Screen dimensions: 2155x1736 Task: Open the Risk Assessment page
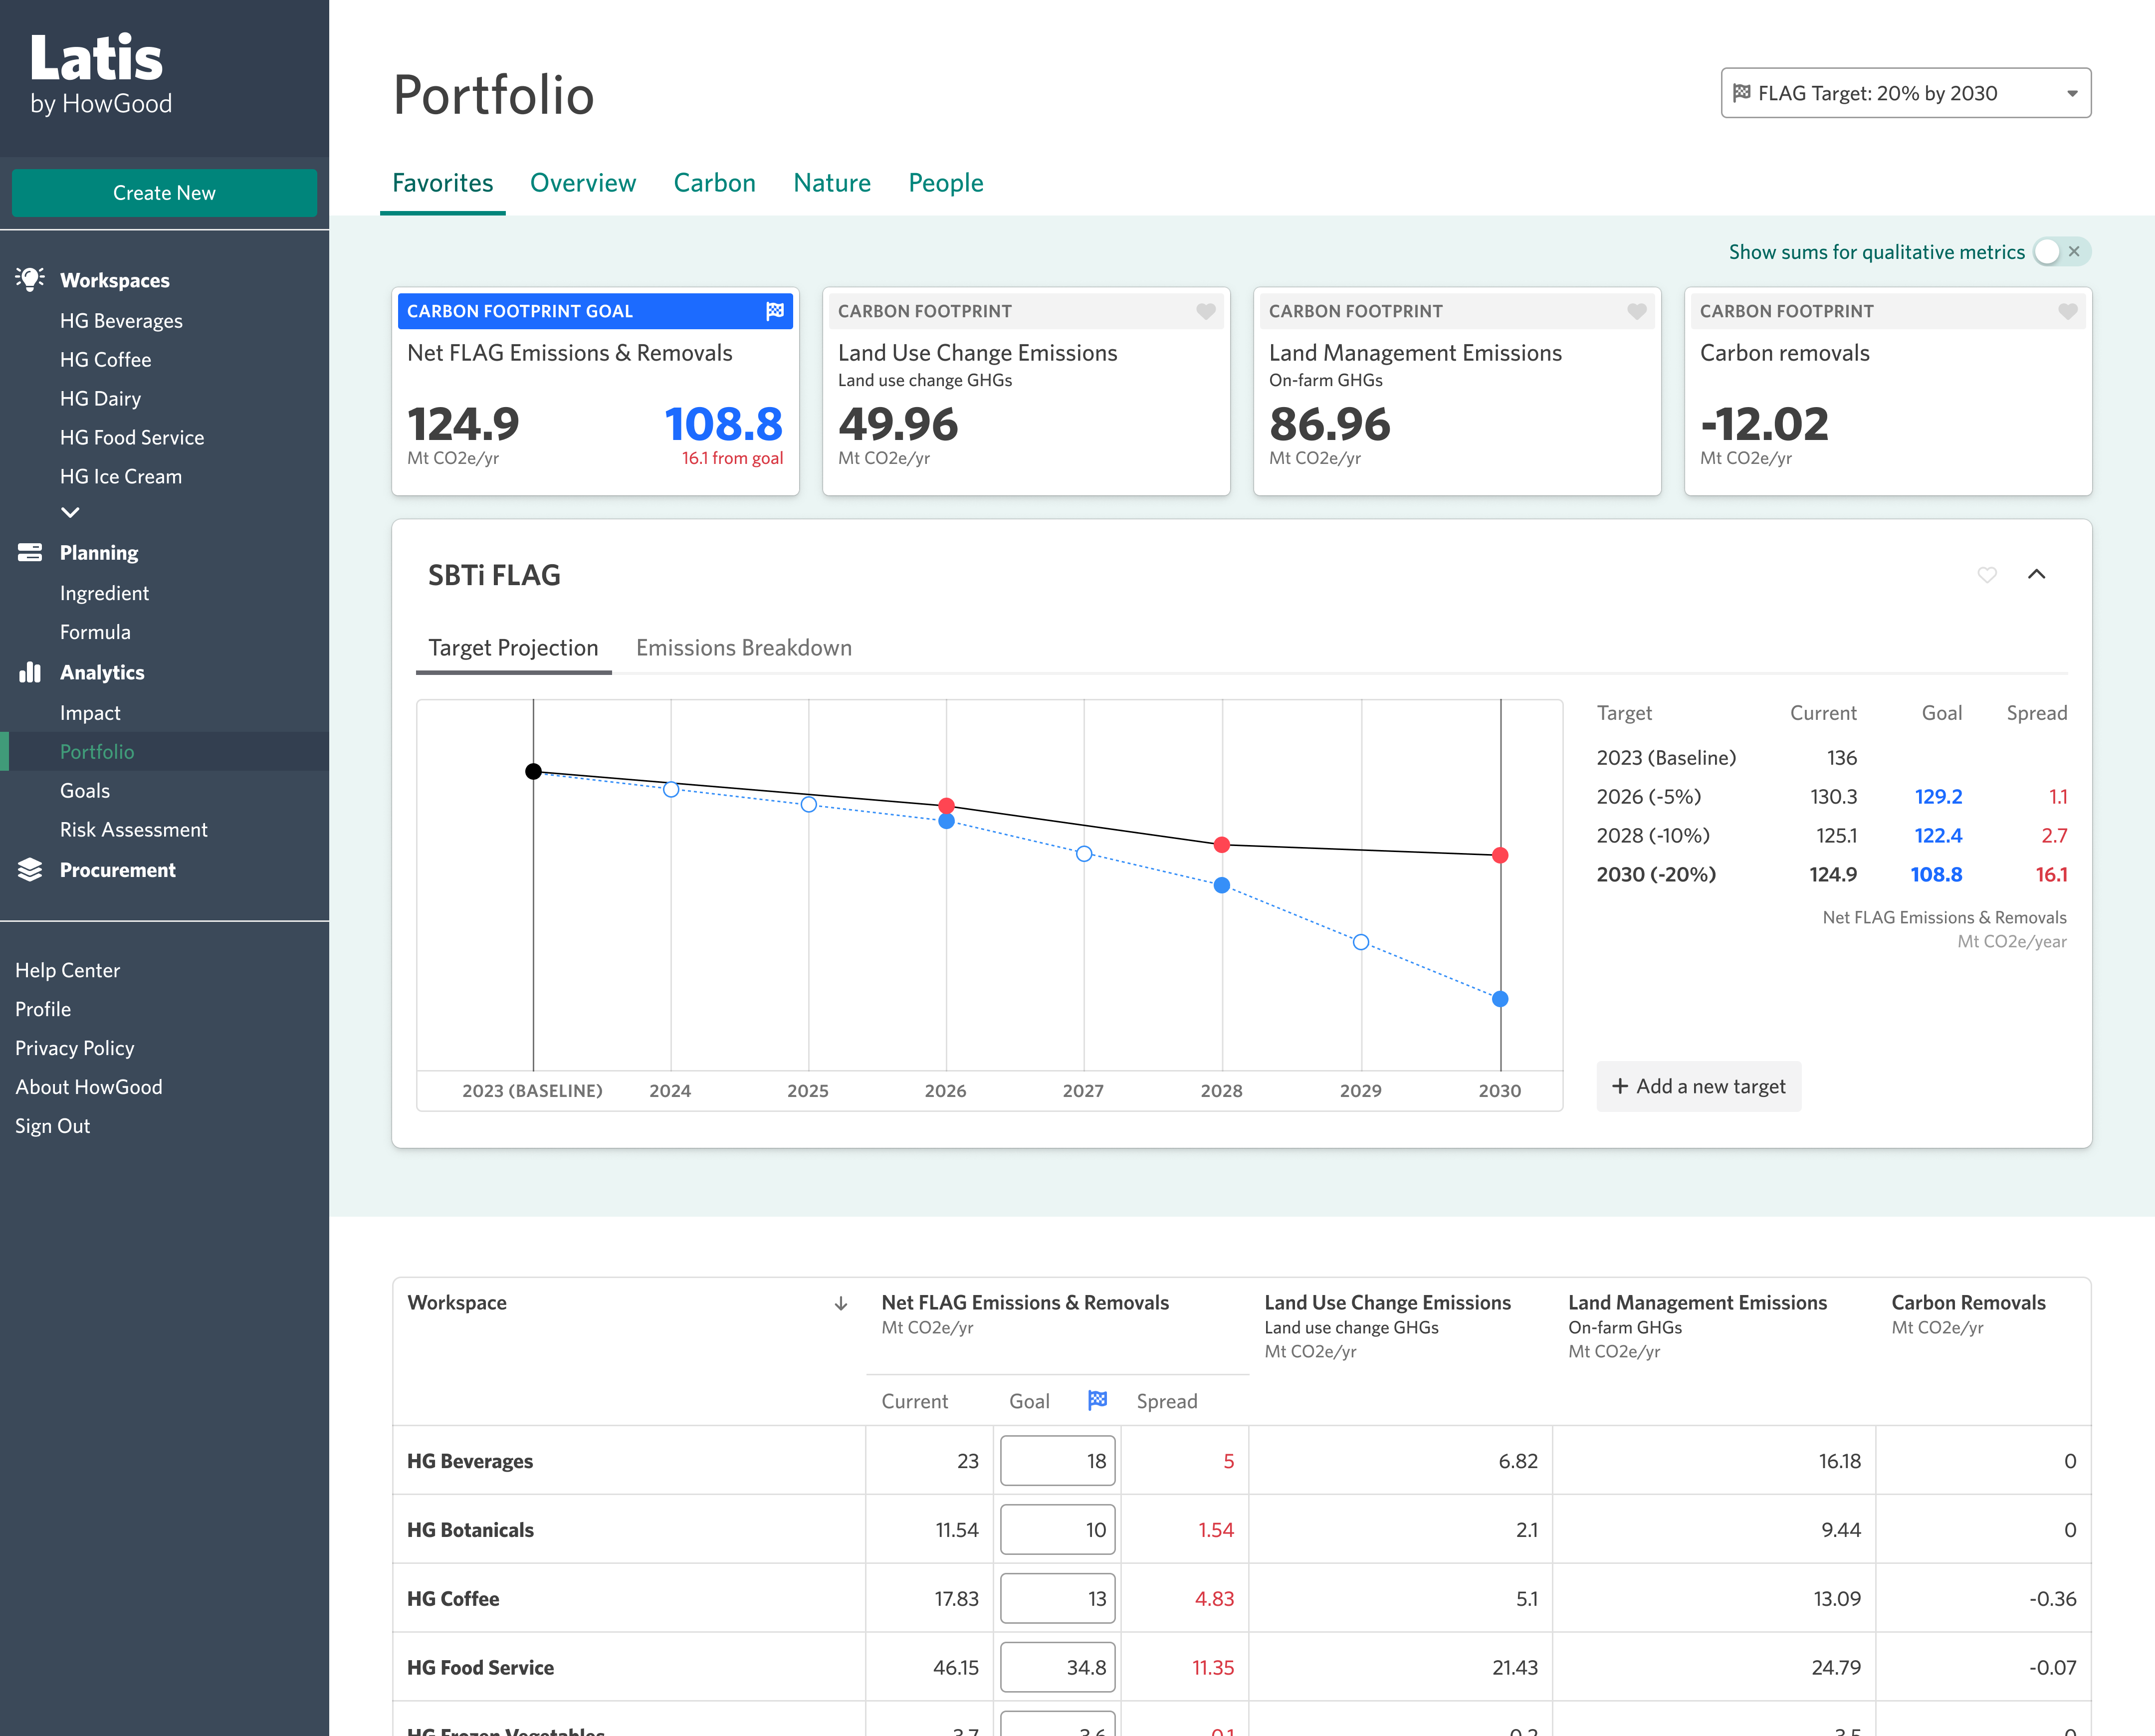click(133, 830)
